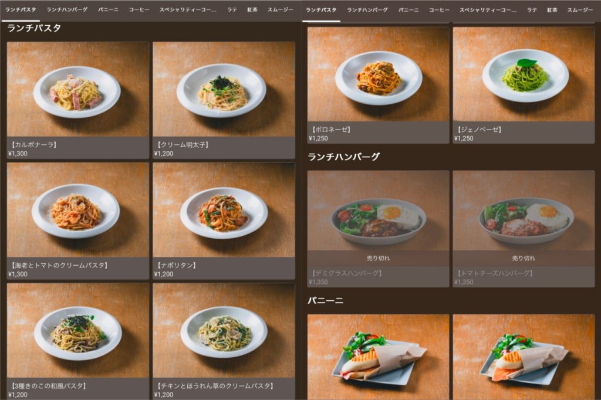The width and height of the screenshot is (601, 400).
Task: Choose the 海老とトマトのクリームパスタ dish
Action: tap(78, 221)
